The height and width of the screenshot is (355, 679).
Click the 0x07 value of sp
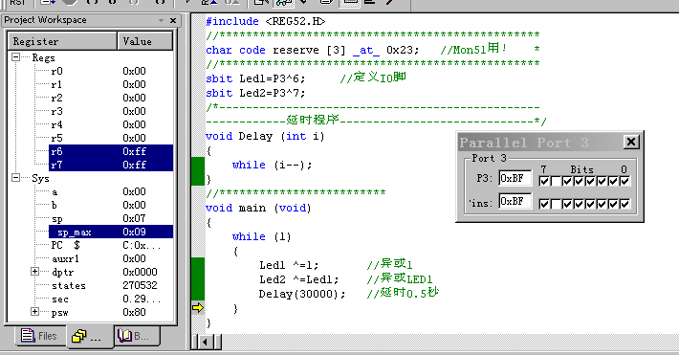[134, 218]
